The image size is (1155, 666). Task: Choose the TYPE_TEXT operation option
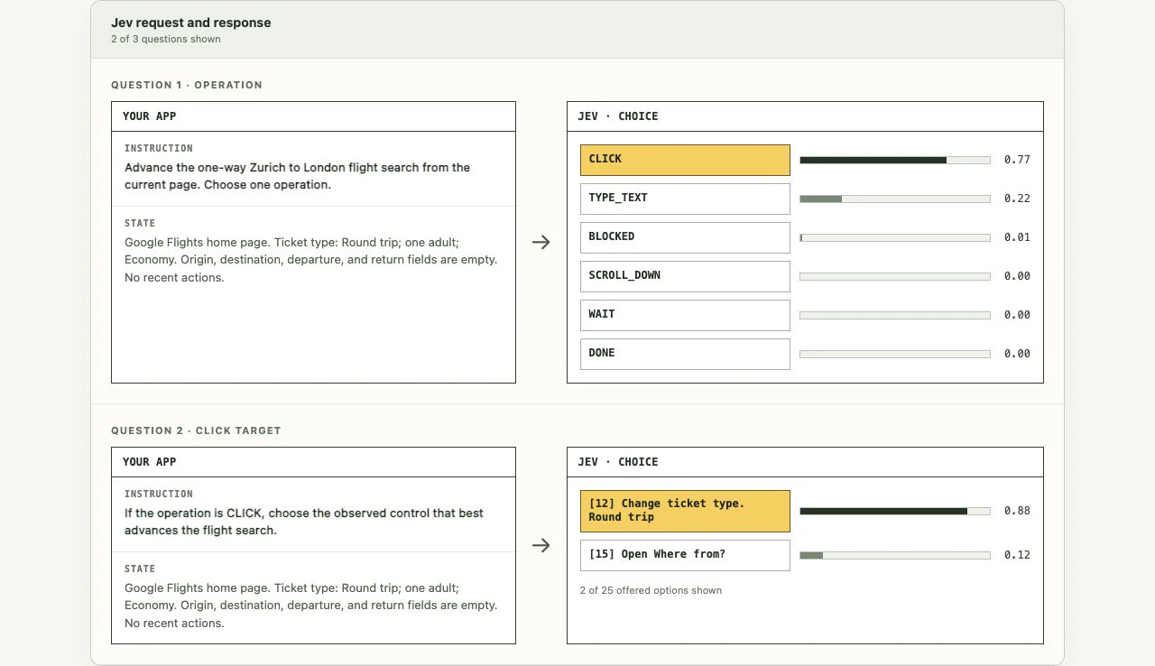685,199
